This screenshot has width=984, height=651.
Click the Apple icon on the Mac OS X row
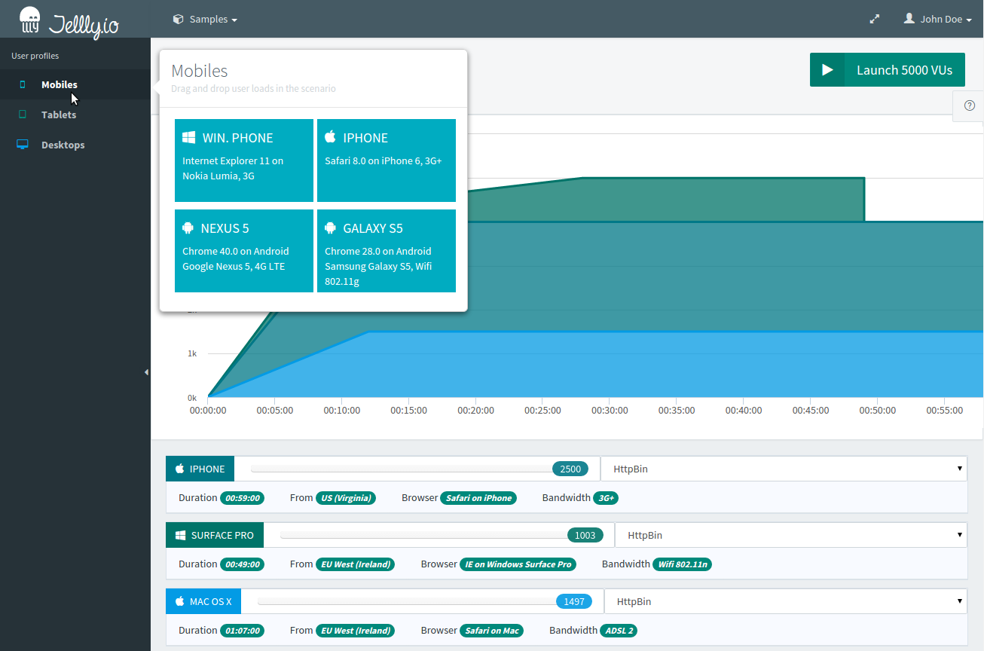180,601
